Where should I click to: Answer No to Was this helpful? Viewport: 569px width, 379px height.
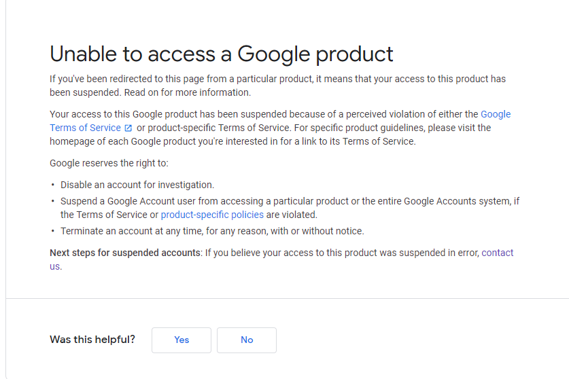(x=246, y=340)
